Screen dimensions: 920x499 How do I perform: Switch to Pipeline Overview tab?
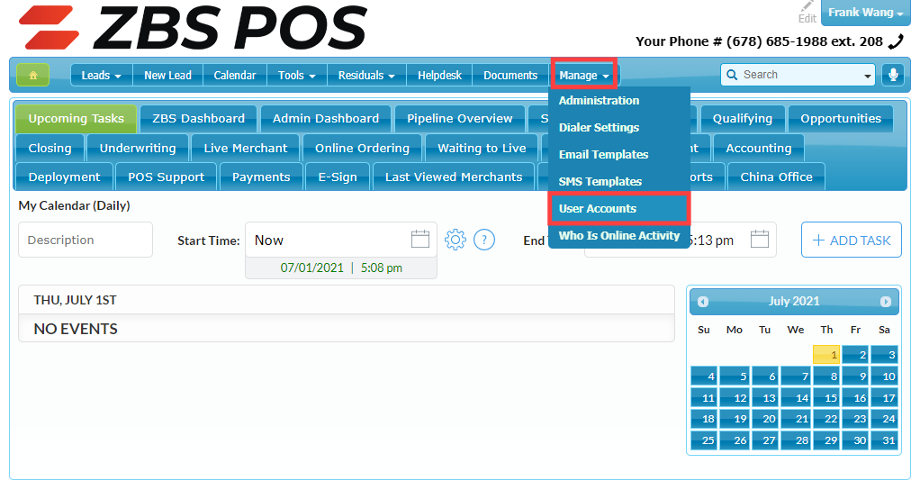coord(459,119)
